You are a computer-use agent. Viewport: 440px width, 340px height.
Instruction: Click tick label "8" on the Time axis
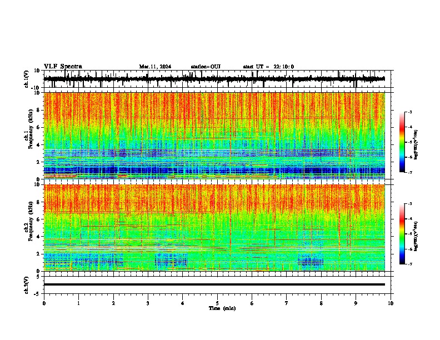click(x=321, y=303)
